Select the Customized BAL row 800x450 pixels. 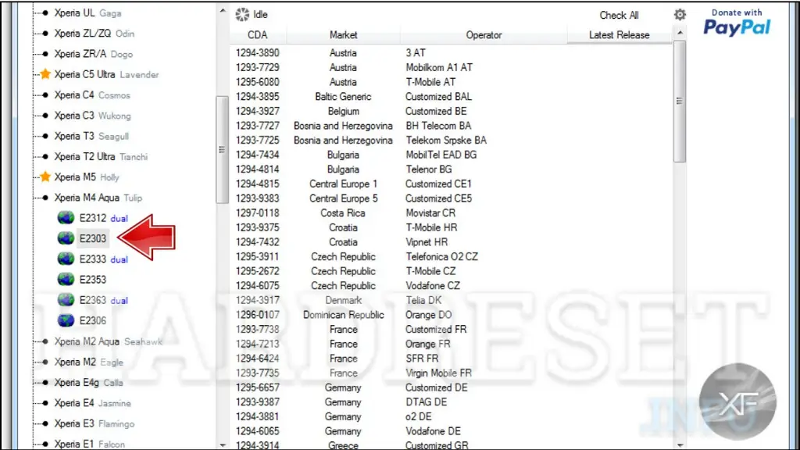point(451,96)
